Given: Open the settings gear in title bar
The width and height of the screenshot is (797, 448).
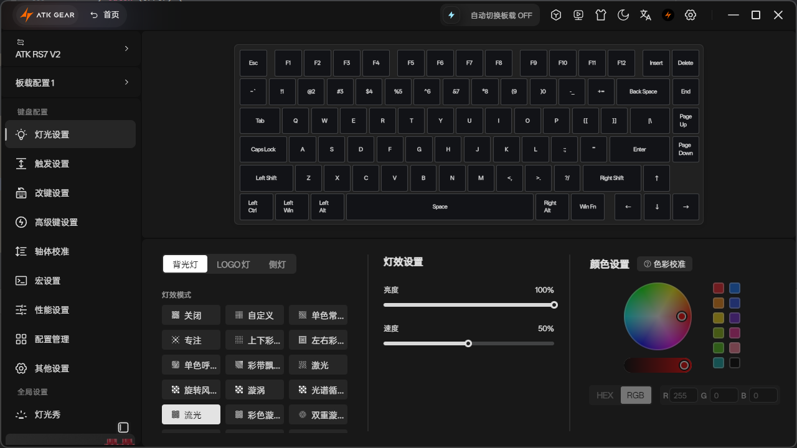Looking at the screenshot, I should 691,15.
